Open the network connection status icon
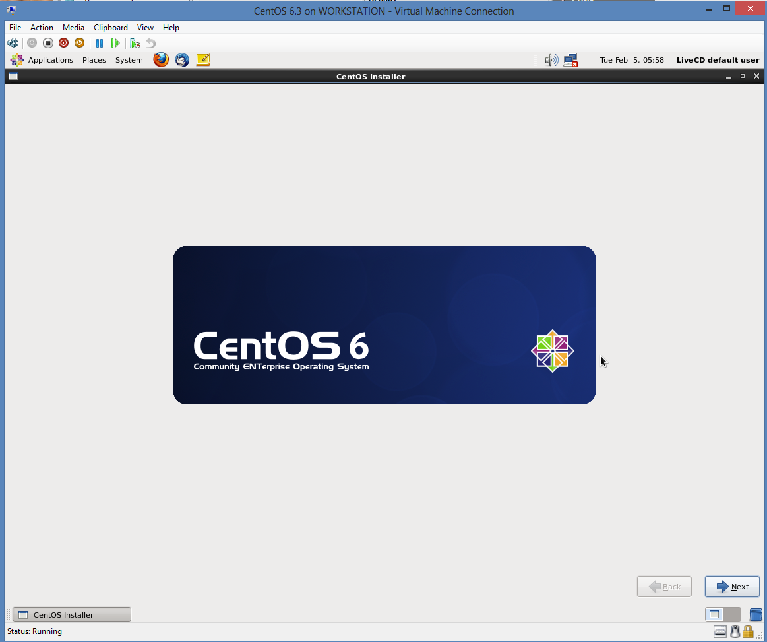This screenshot has width=767, height=642. coord(570,60)
